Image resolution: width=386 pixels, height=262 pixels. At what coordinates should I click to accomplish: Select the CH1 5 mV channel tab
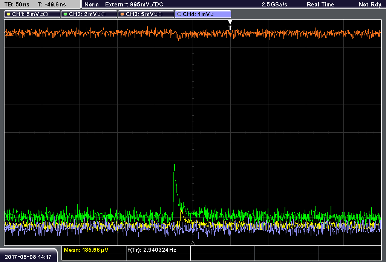(32, 14)
